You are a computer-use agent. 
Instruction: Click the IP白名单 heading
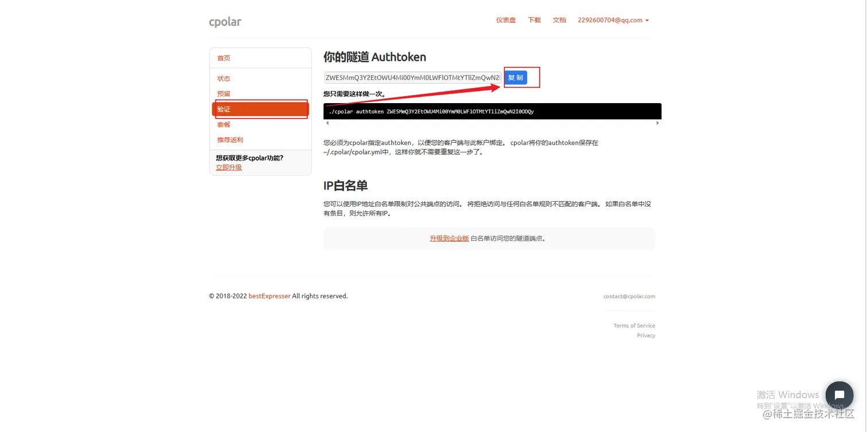point(345,185)
